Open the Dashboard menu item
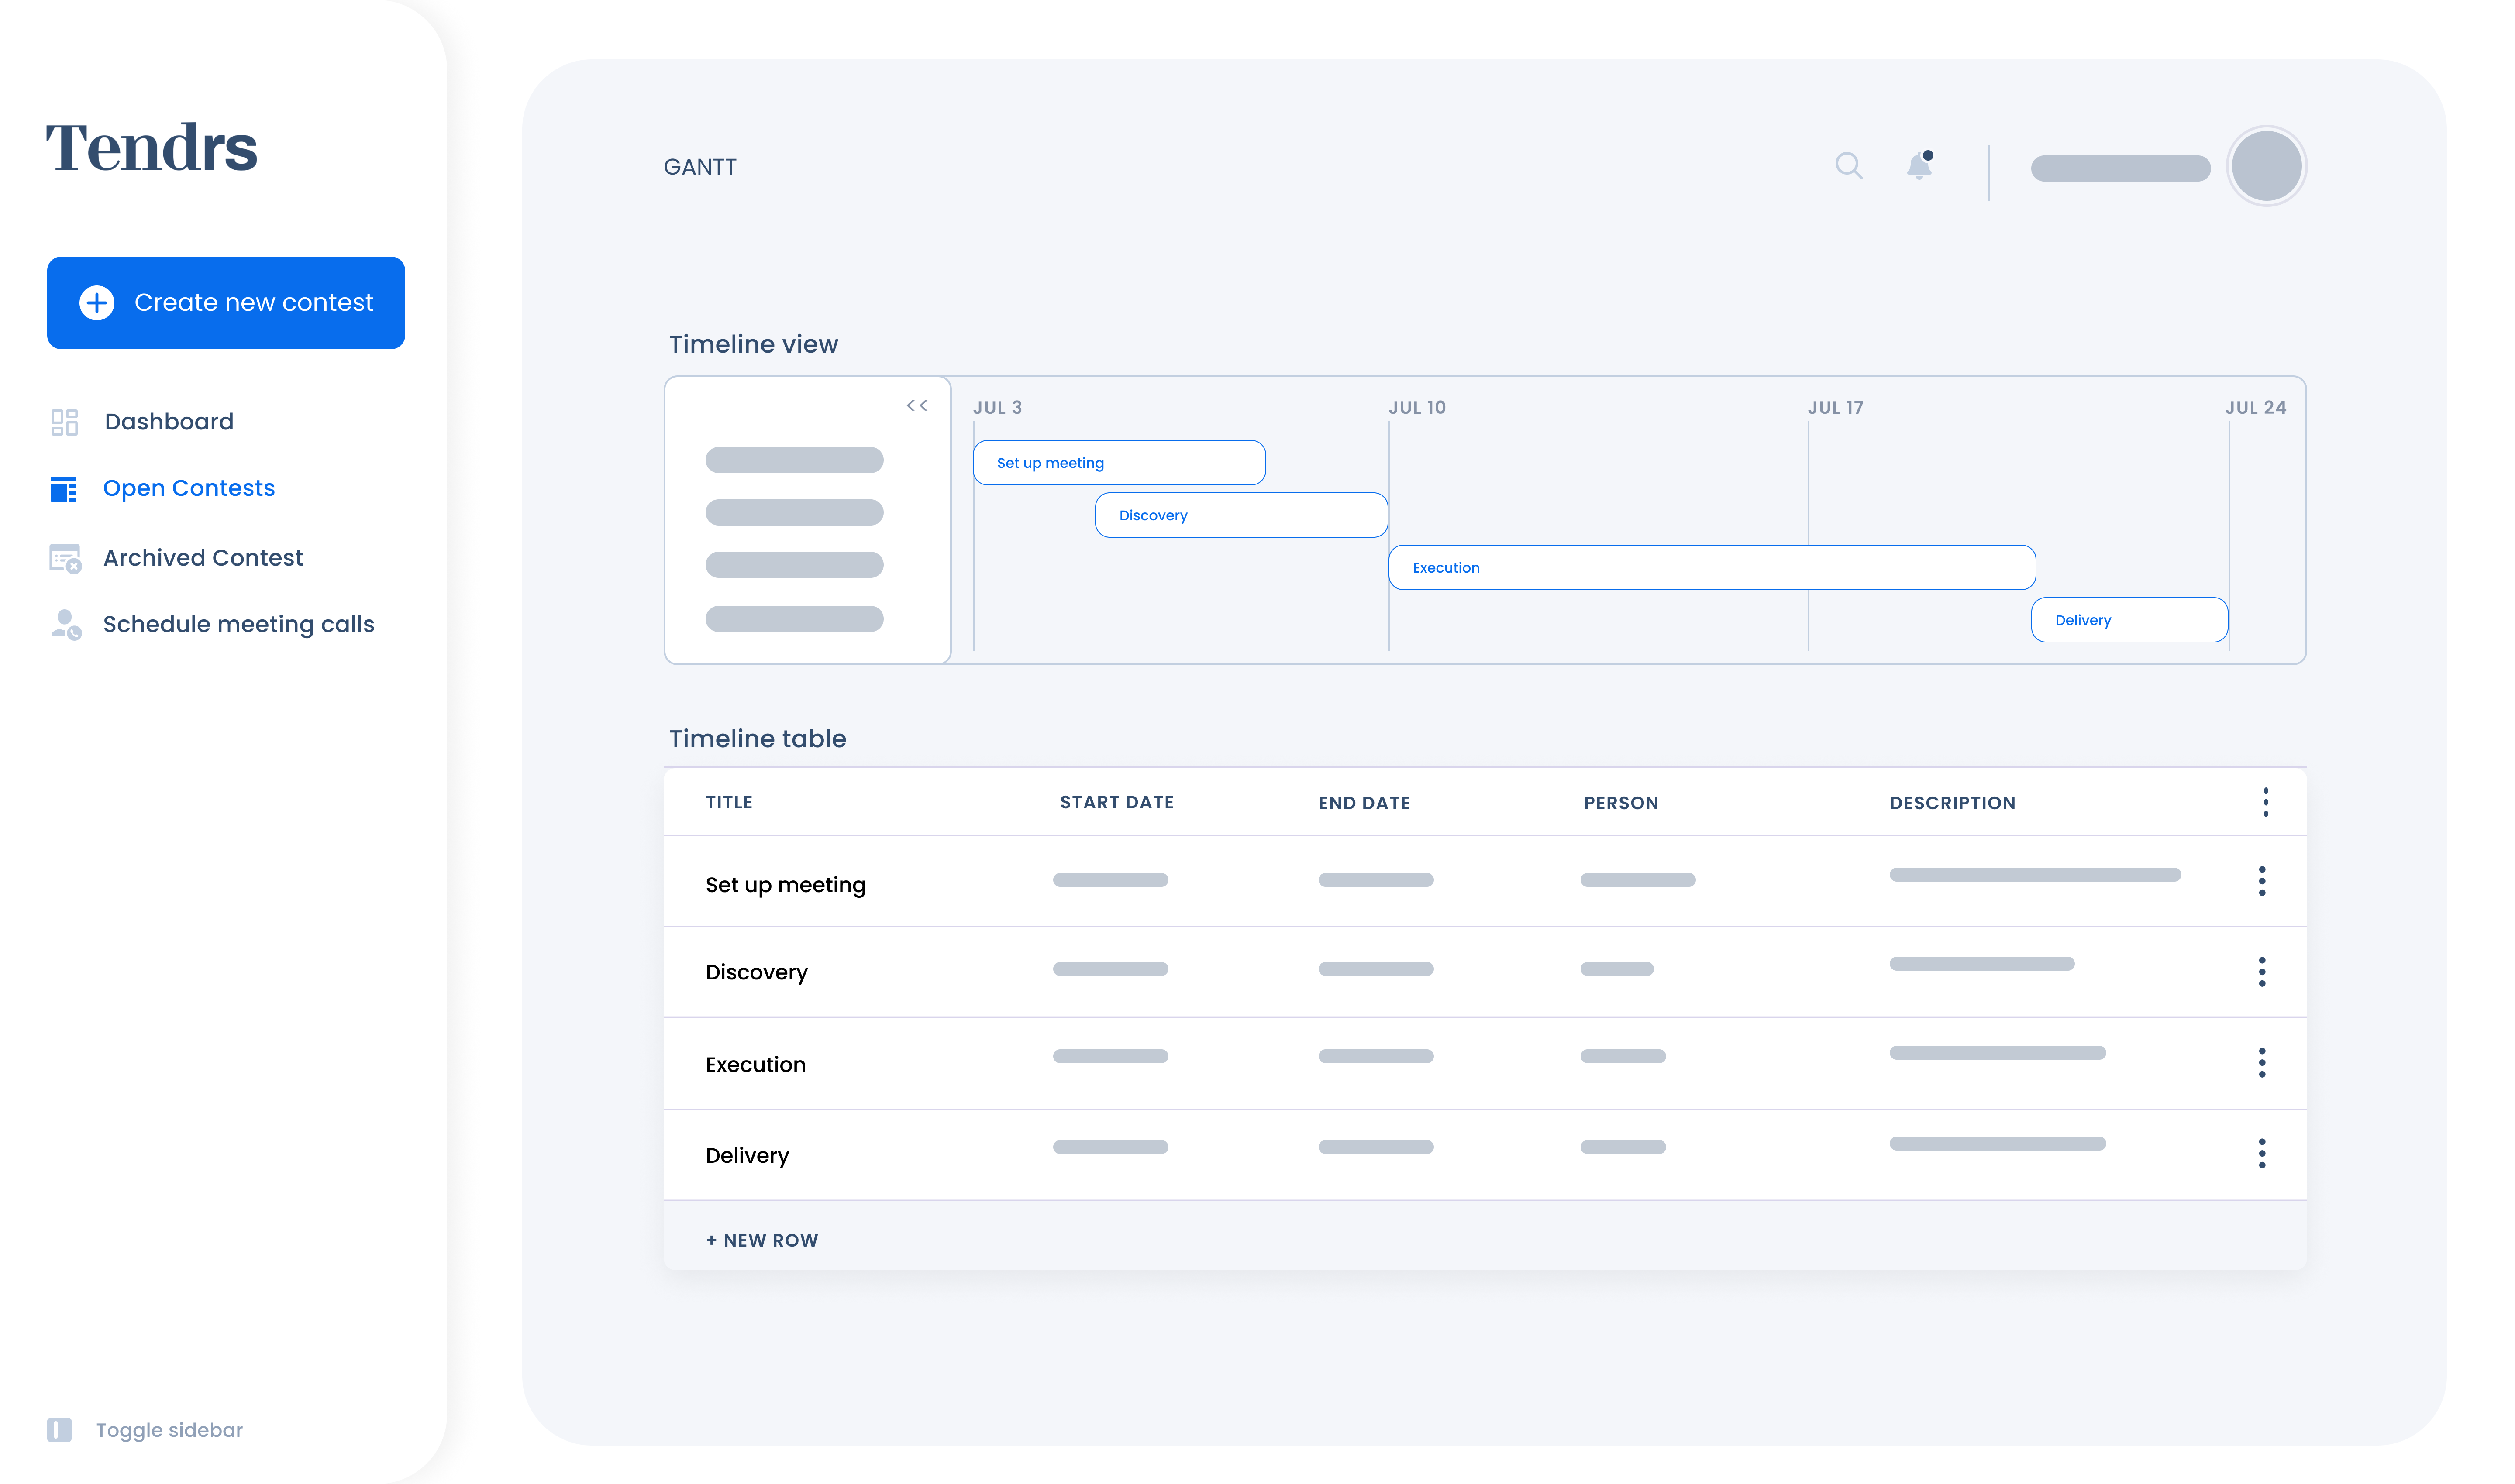The image size is (2515, 1484). tap(168, 422)
